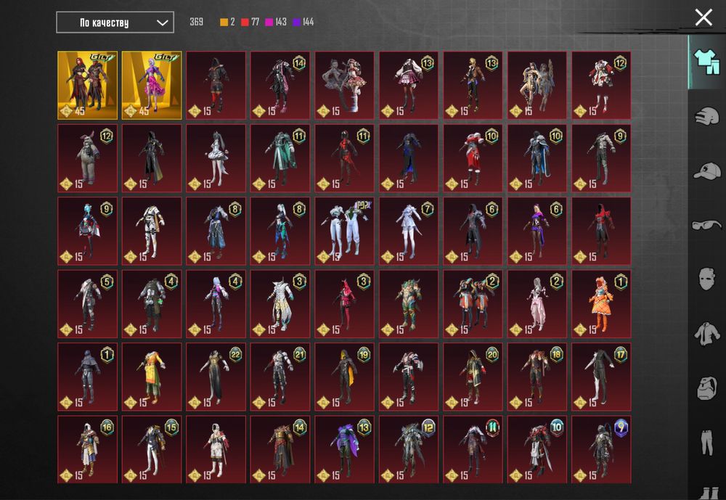Select the gold Glory pink dress outfit
726x500 pixels.
(x=152, y=85)
